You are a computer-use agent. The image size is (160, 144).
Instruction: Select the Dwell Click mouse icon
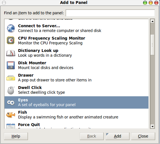11,90
